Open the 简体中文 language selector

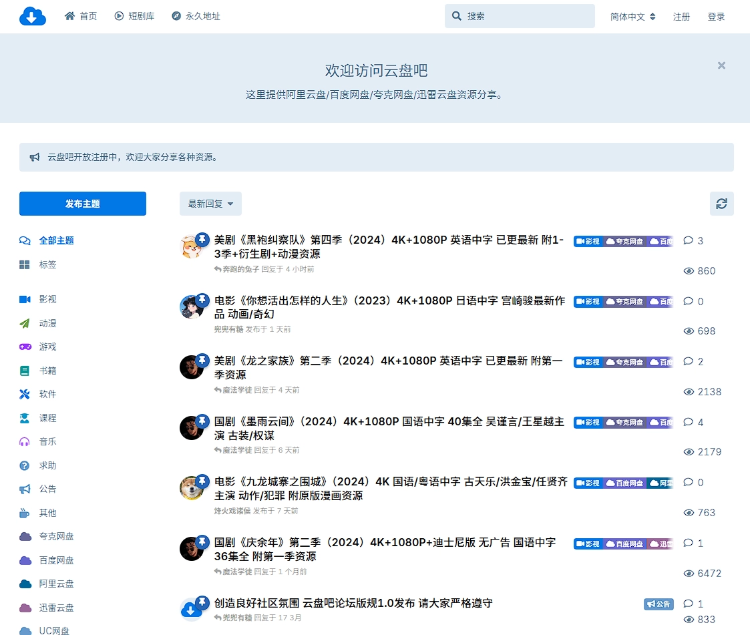coord(632,17)
